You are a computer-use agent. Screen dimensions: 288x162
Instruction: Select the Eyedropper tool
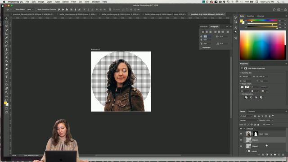click(x=6, y=38)
